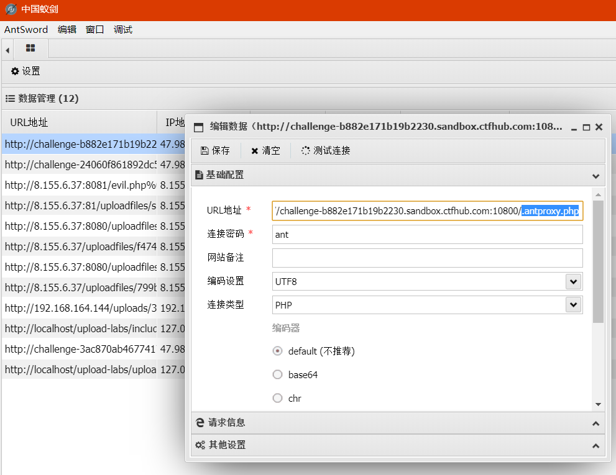
Task: Click the 其他设置 gears icon
Action: click(201, 445)
